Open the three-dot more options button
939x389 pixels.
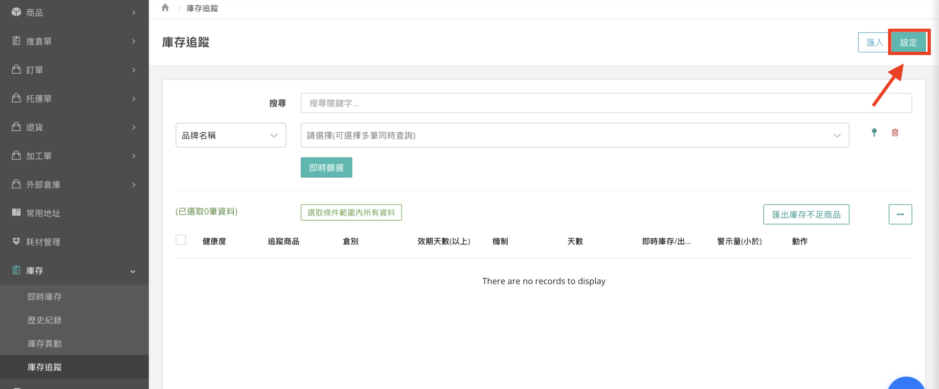click(x=900, y=214)
